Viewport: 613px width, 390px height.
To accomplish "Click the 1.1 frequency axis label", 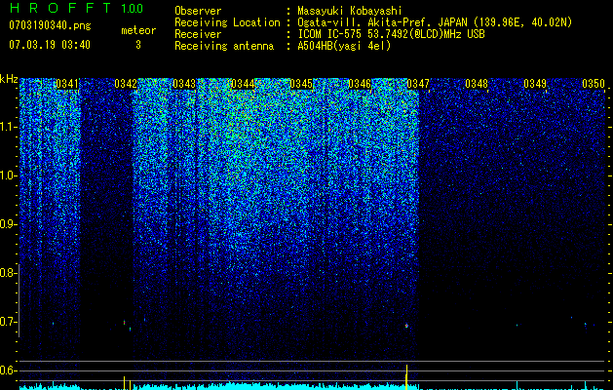I will (x=8, y=127).
